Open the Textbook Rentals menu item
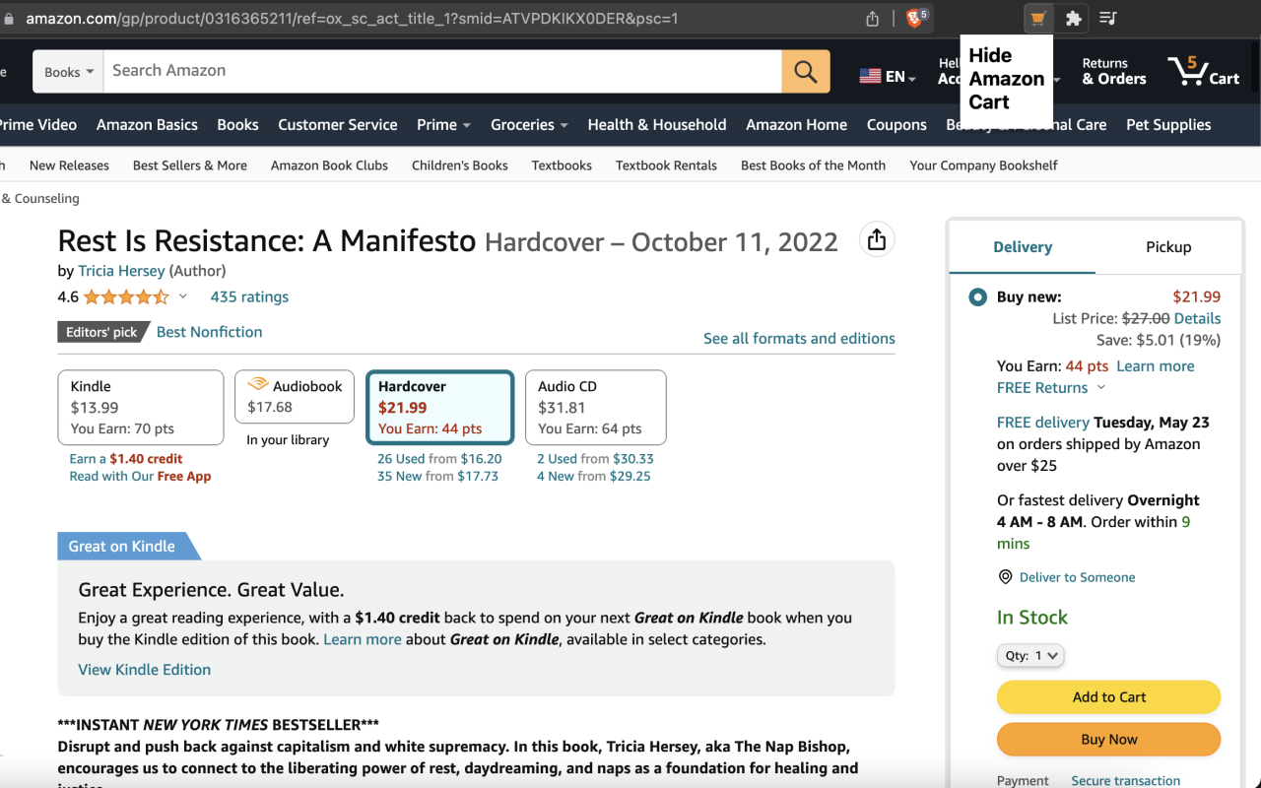 coord(666,165)
